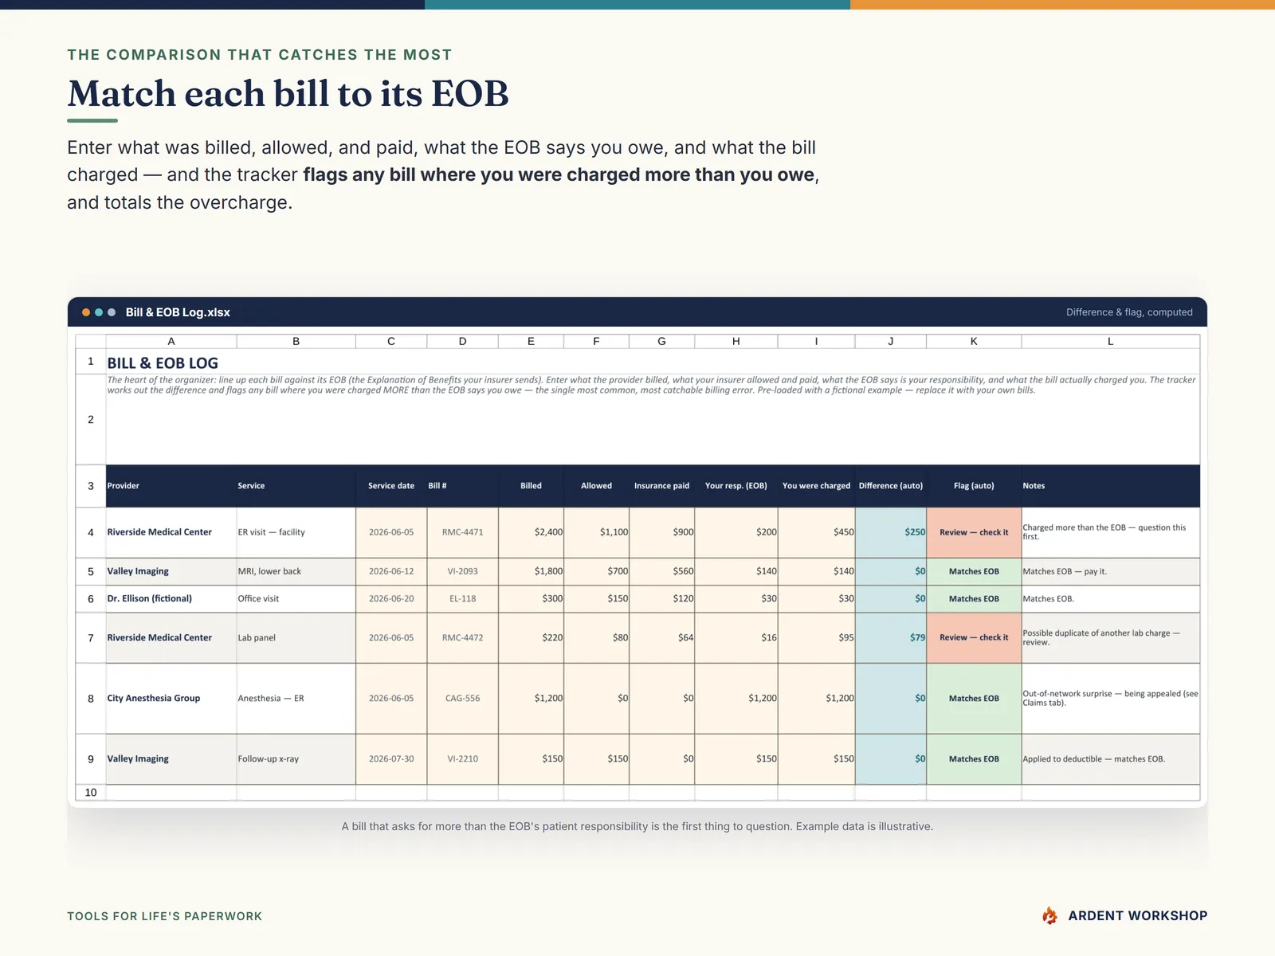This screenshot has width=1275, height=956.
Task: Click the Possible duplicate lab charge note
Action: click(x=1111, y=637)
